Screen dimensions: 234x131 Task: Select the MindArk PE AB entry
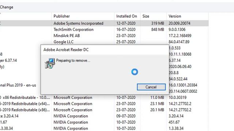(67, 36)
